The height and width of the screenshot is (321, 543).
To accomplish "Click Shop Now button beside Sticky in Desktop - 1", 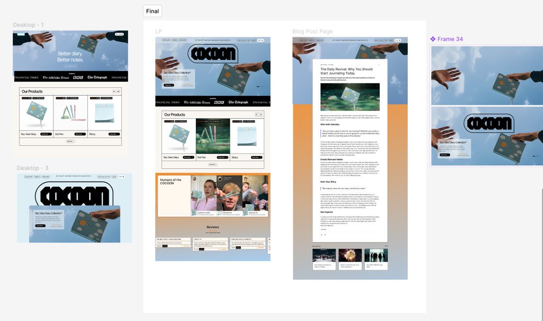I will (114, 134).
